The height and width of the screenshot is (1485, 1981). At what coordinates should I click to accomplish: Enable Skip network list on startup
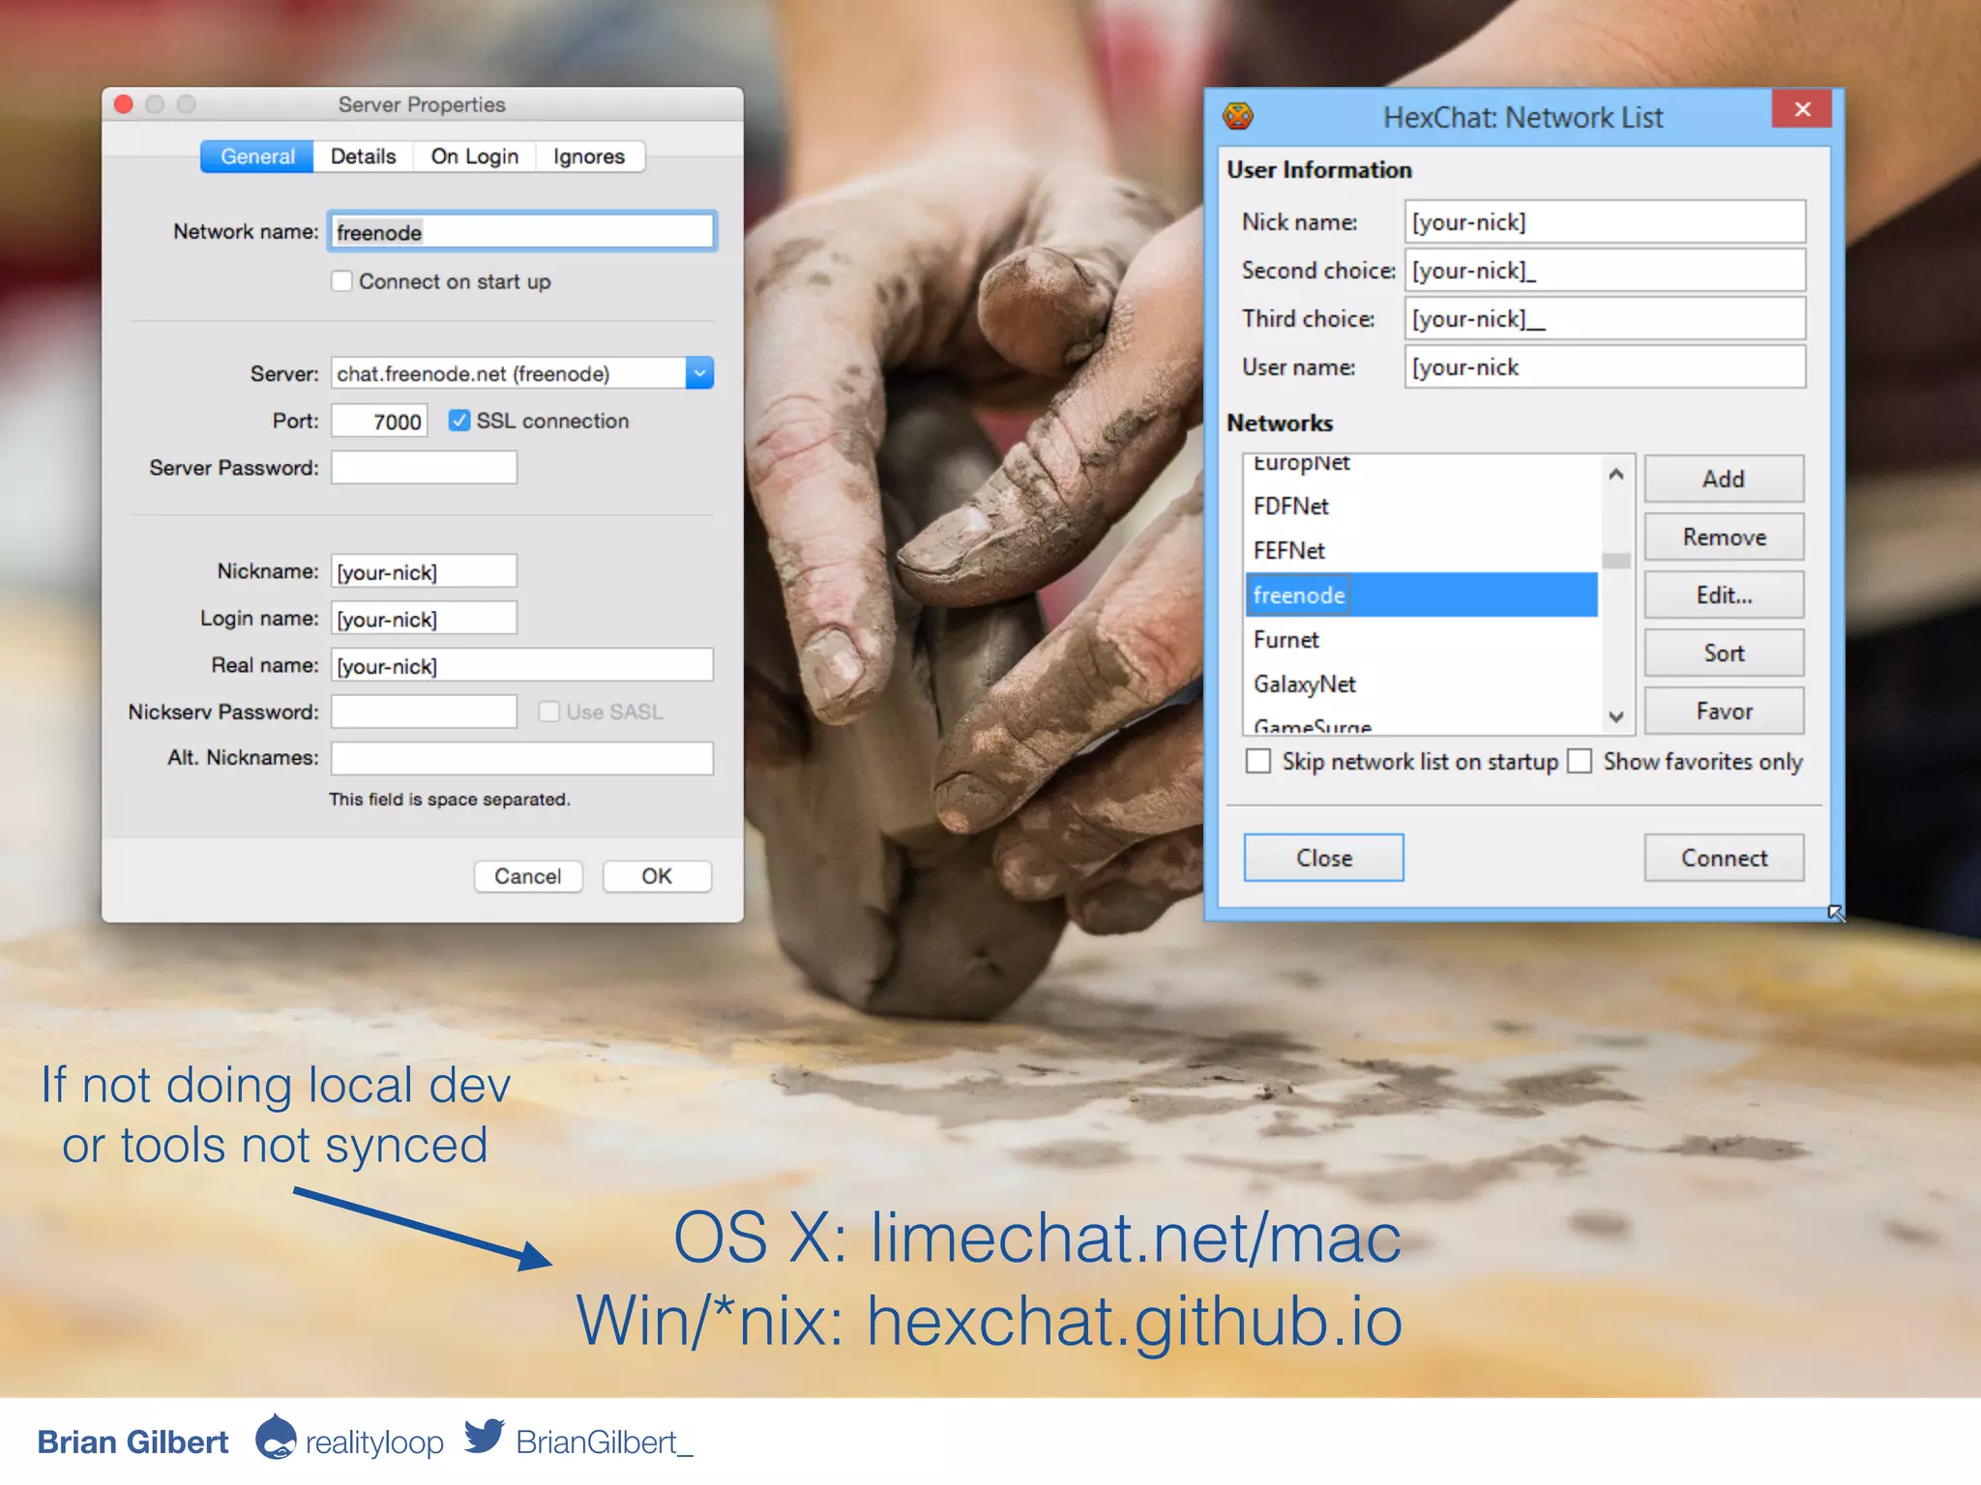point(1258,761)
